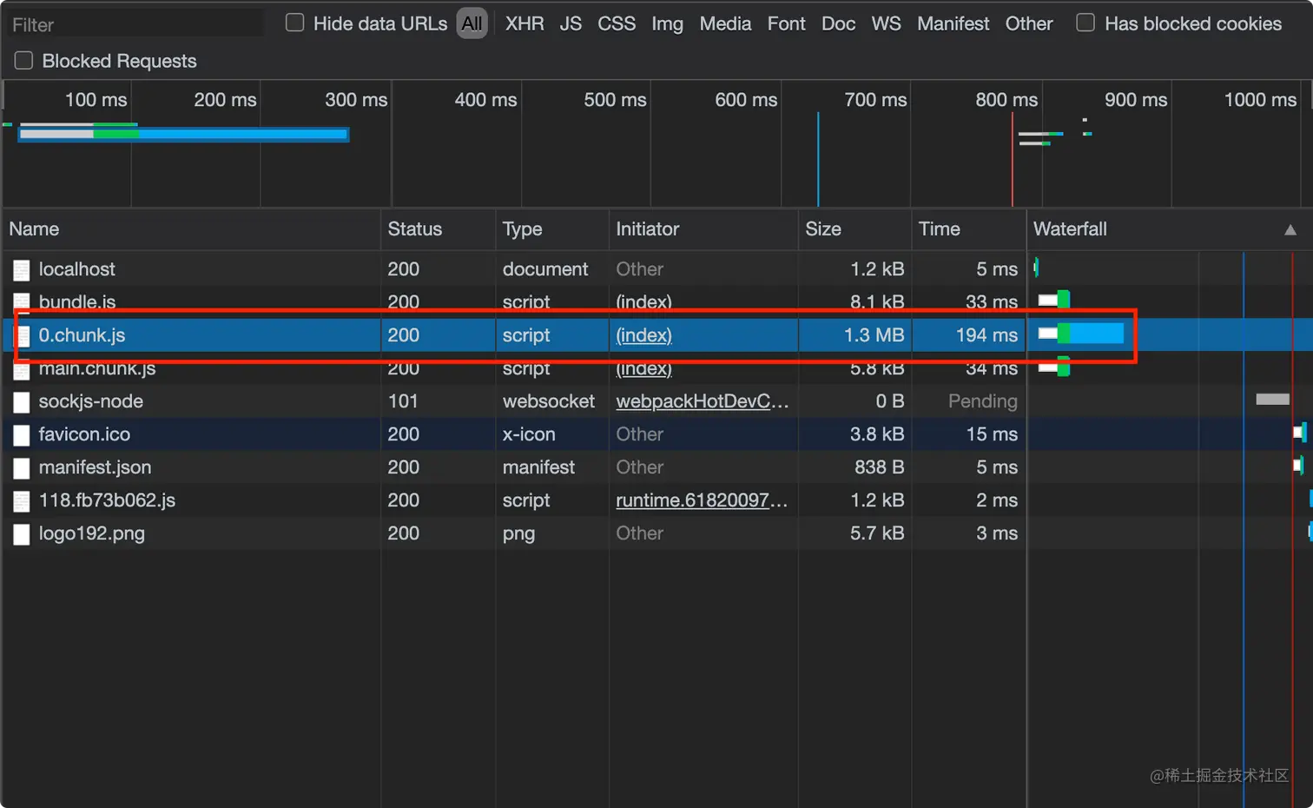
Task: Click the 101 status cell
Action: coord(403,401)
